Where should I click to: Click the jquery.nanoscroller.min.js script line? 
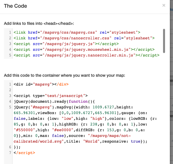(x=86, y=55)
